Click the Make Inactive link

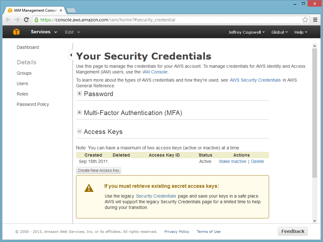tap(232, 161)
